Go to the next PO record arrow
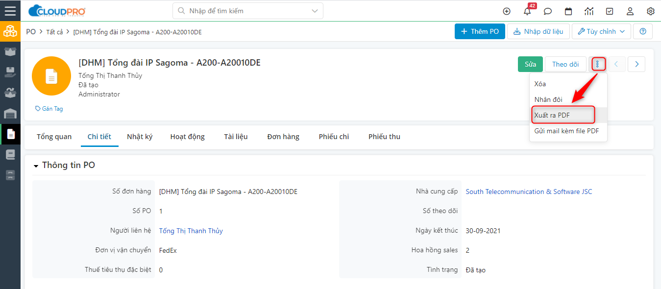The image size is (661, 289). [637, 64]
